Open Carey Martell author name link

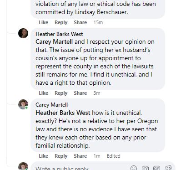(x=51, y=105)
